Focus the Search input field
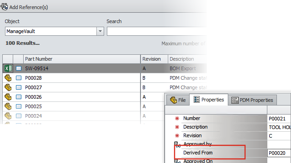This screenshot has width=291, height=163. tap(156, 31)
